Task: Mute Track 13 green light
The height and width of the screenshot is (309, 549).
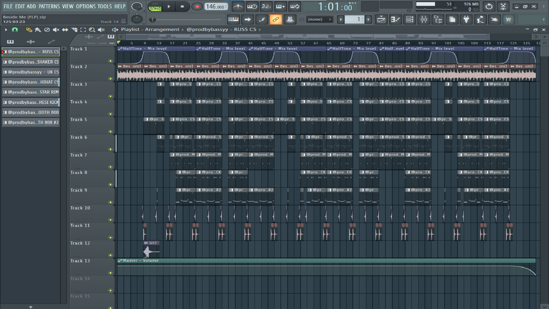Action: click(111, 273)
